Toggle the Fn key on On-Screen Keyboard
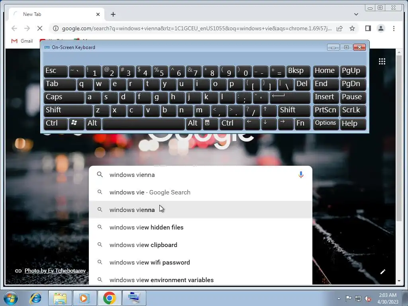The width and height of the screenshot is (408, 306). [x=302, y=124]
